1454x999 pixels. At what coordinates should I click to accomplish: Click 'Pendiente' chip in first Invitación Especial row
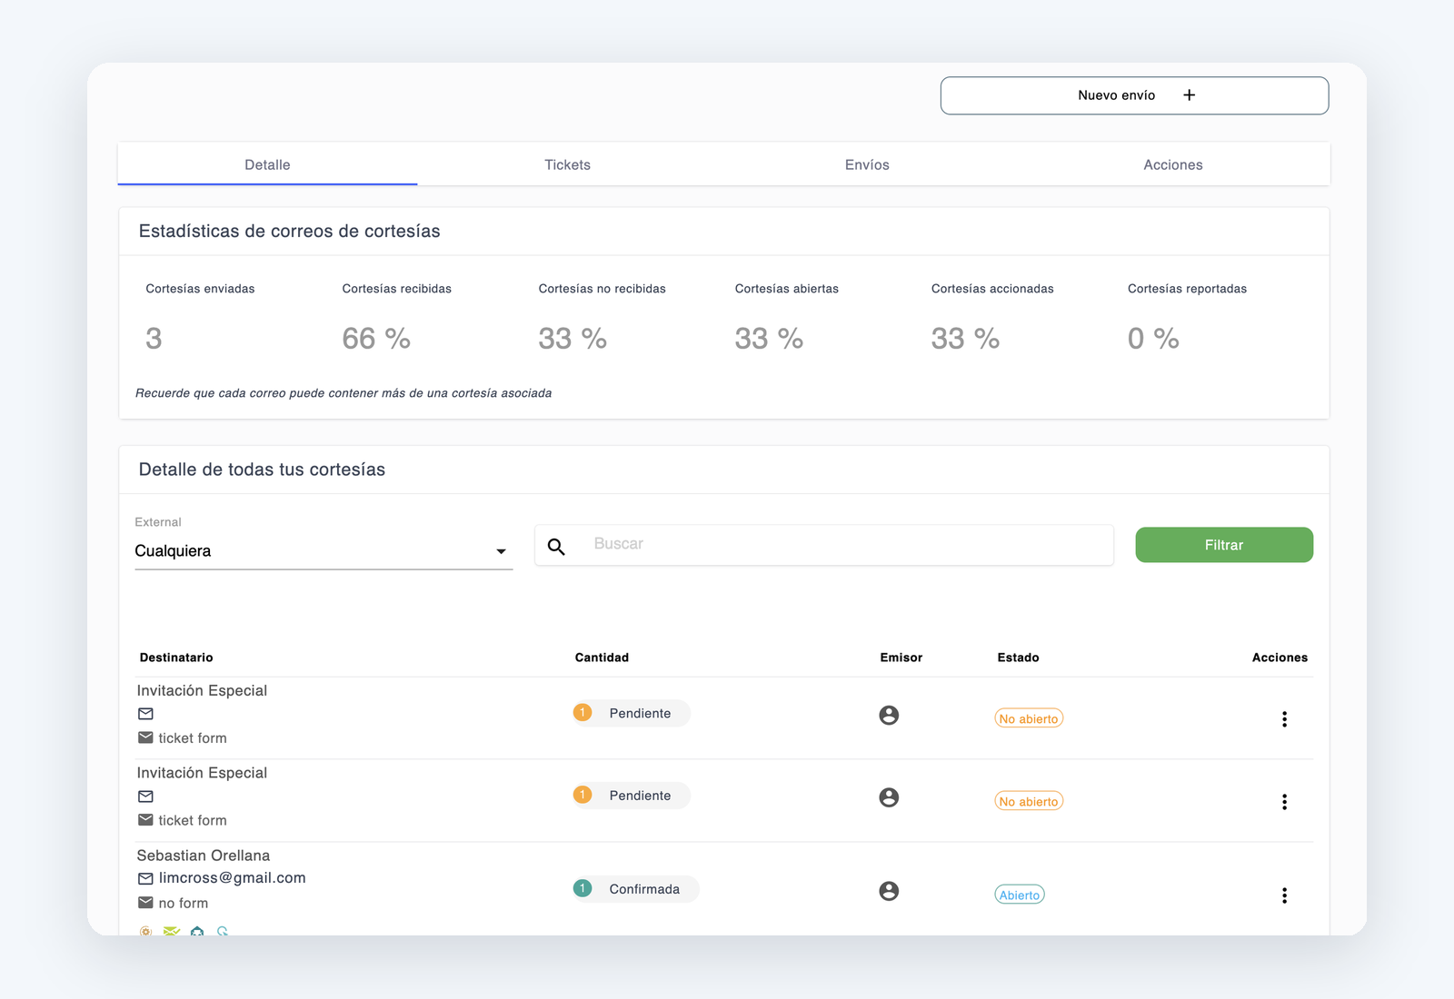pyautogui.click(x=632, y=713)
